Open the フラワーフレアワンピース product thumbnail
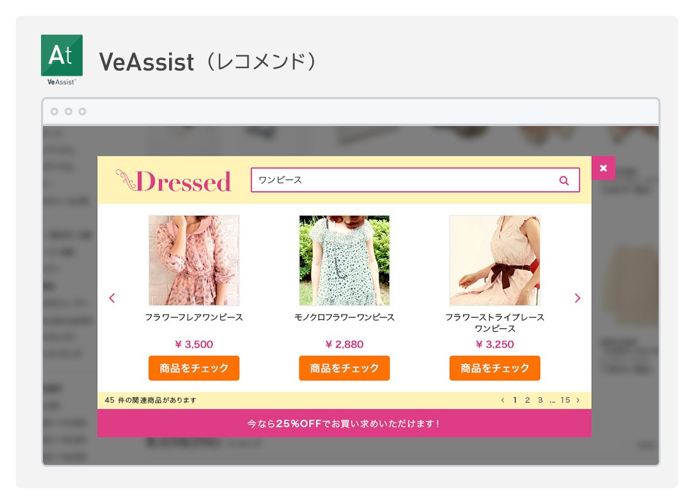The image size is (694, 504). click(x=194, y=260)
